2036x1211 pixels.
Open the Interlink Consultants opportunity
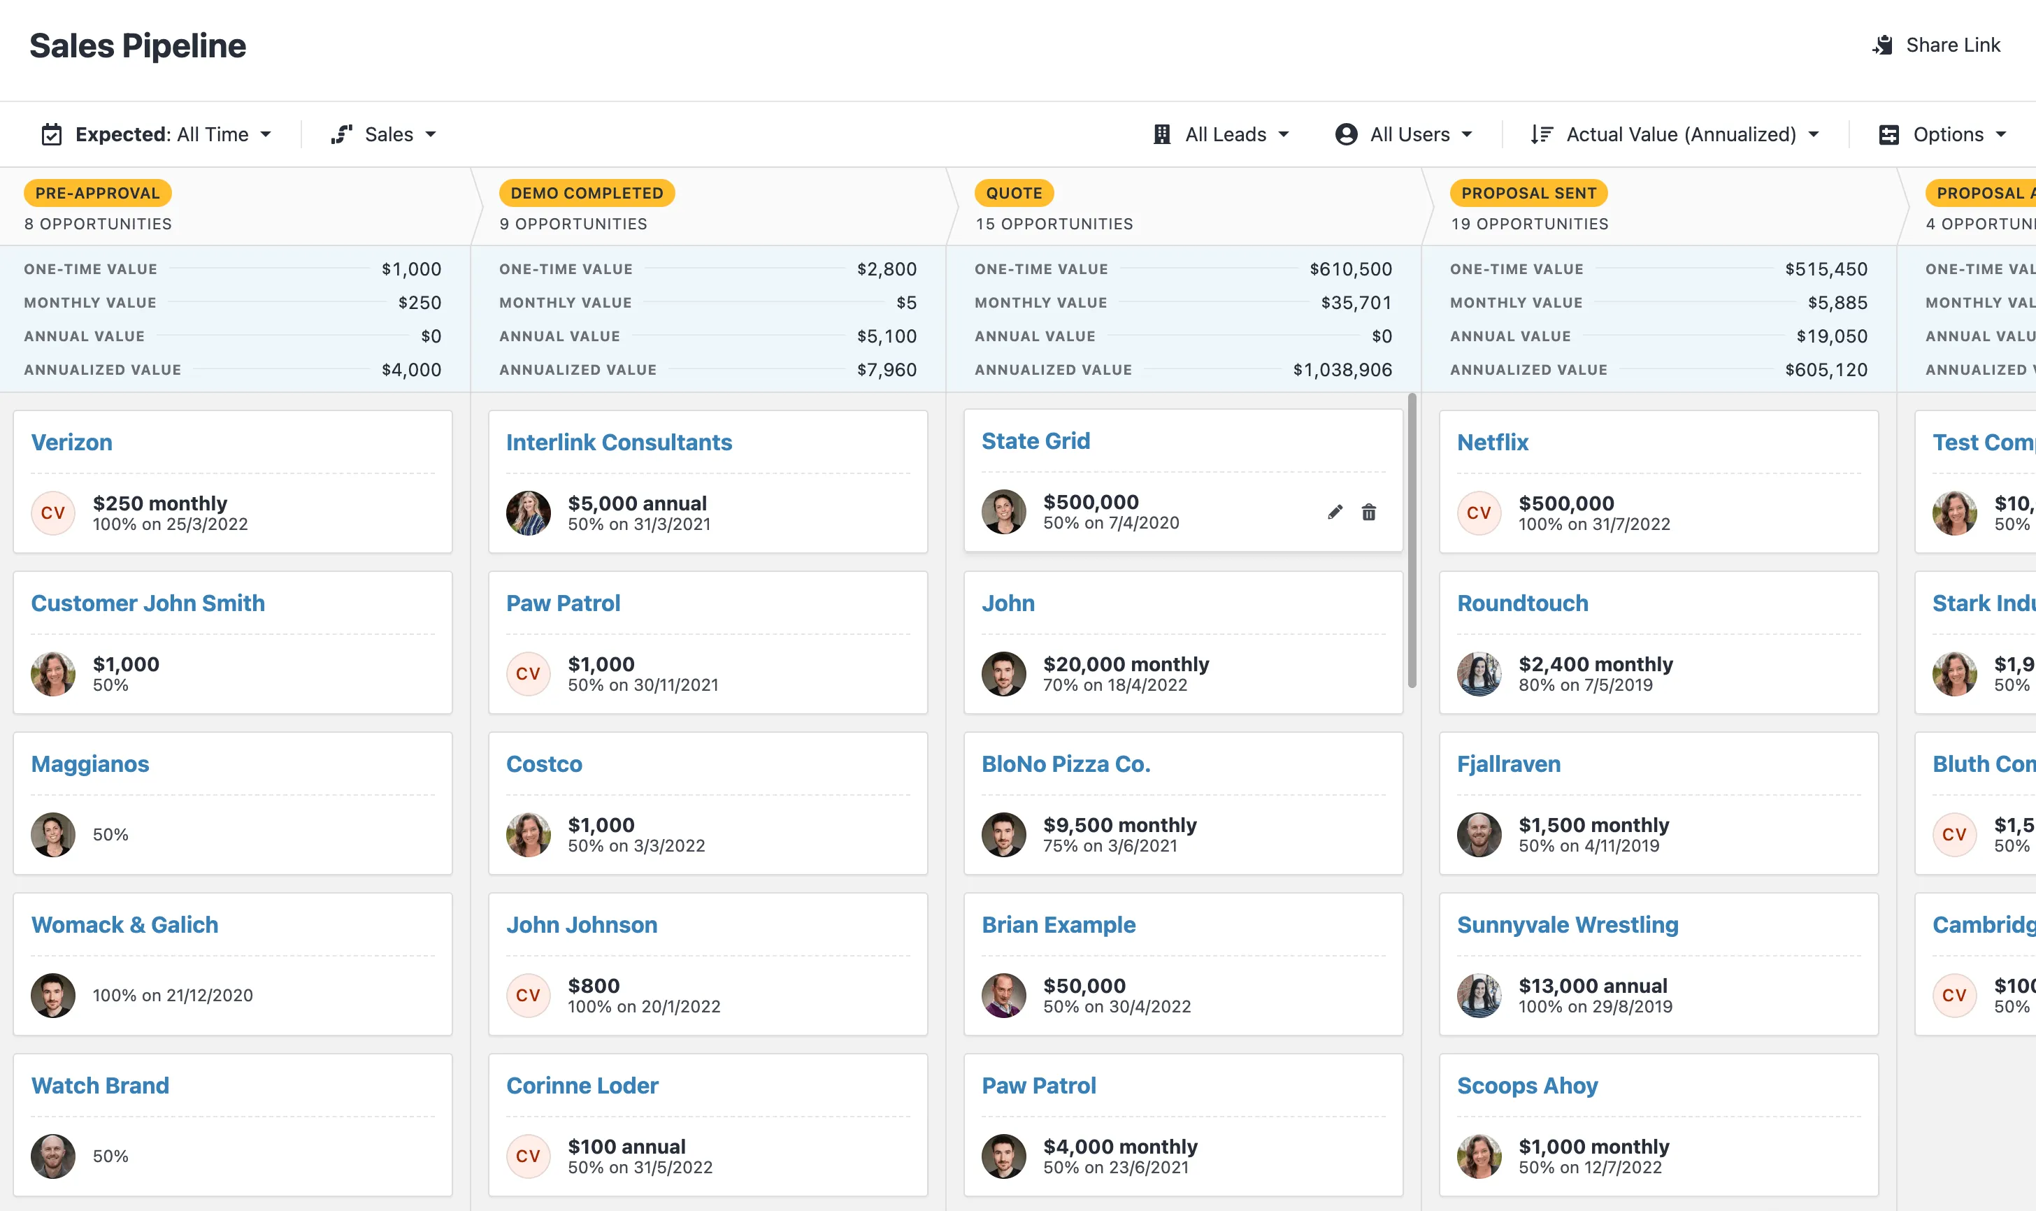(x=619, y=443)
